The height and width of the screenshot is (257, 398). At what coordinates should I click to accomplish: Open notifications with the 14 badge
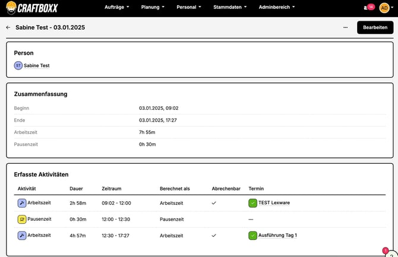click(x=369, y=7)
